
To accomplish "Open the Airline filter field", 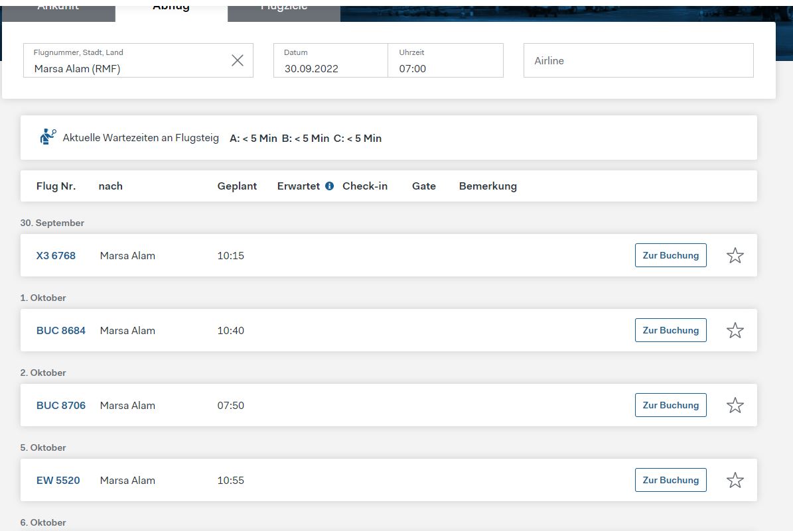I will [638, 61].
